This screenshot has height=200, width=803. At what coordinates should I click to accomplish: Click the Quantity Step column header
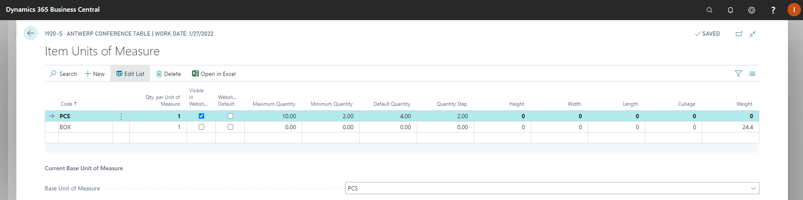pyautogui.click(x=452, y=104)
